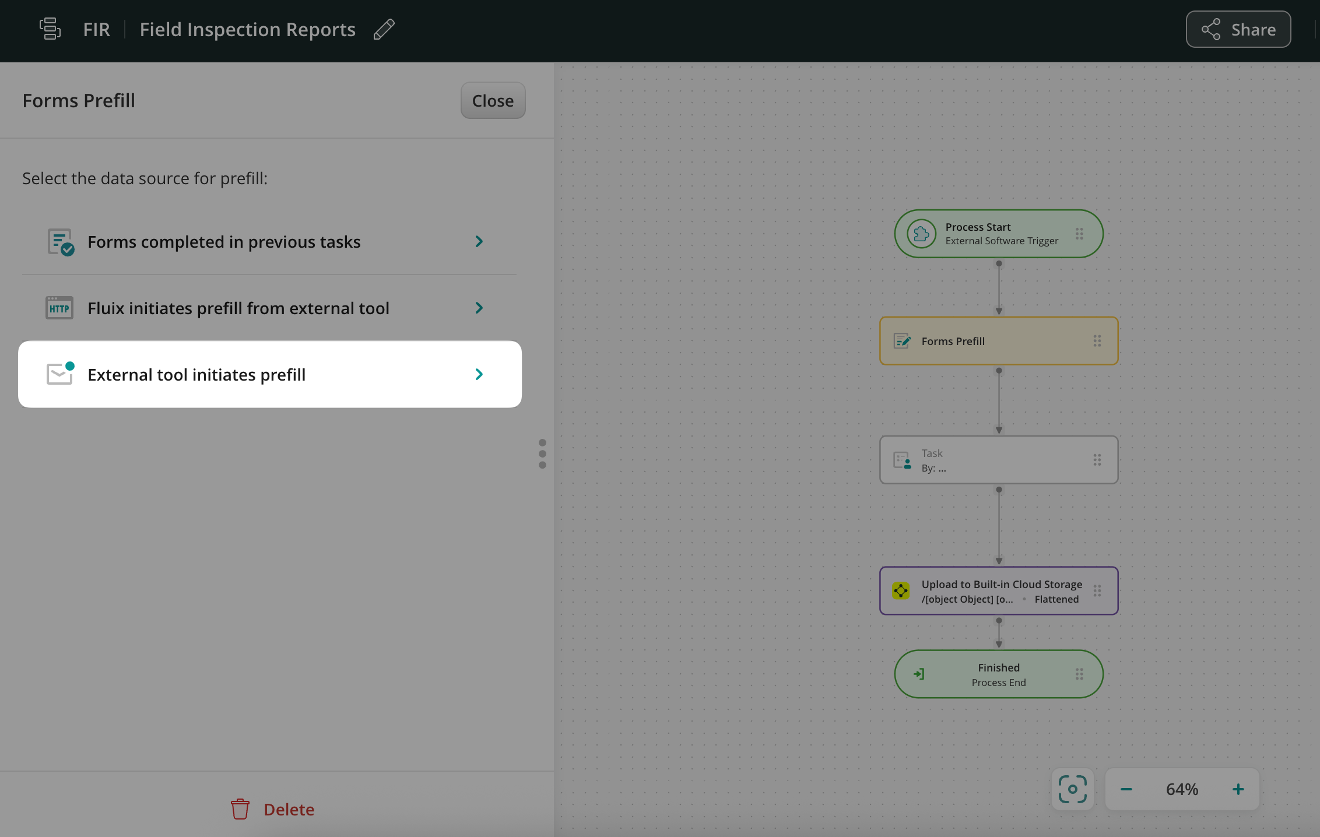Click the drag handle on Process Start node
The width and height of the screenshot is (1320, 837).
click(x=1079, y=234)
